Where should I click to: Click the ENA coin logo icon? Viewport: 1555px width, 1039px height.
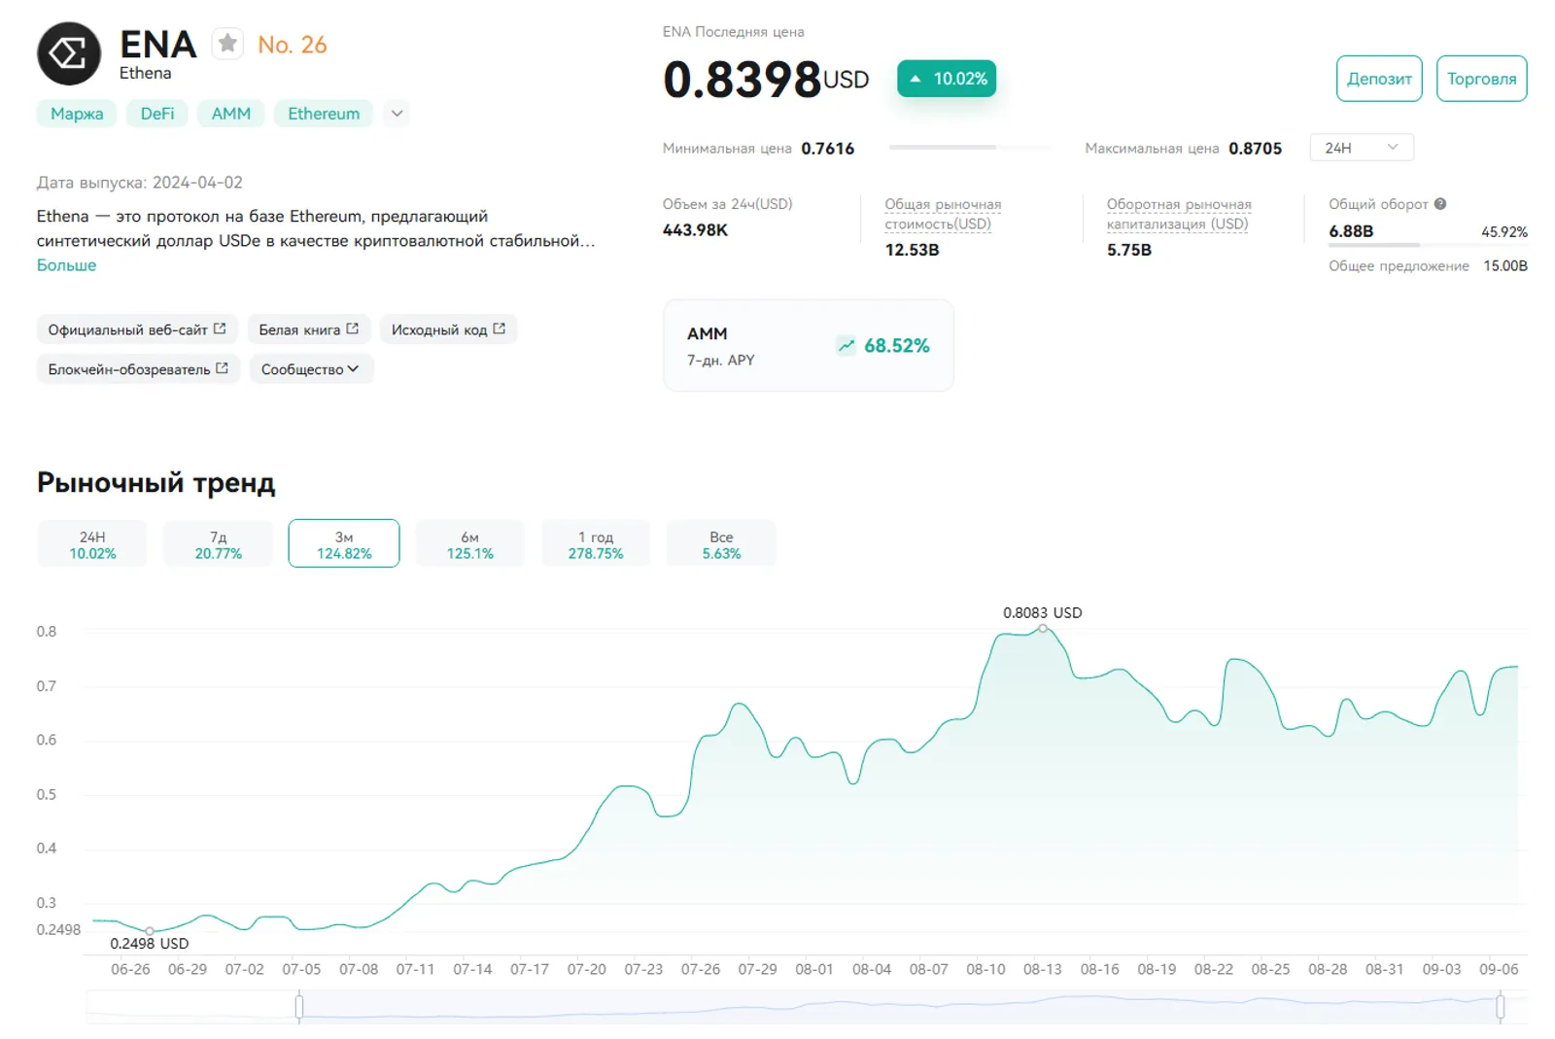click(x=69, y=53)
